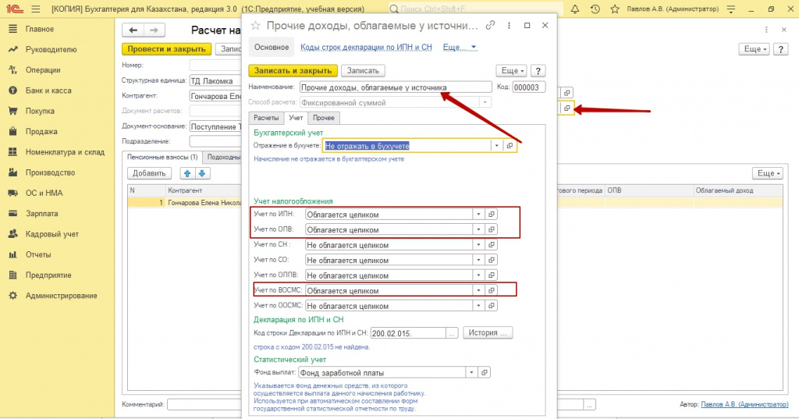Click Записать и закрыть button

pyautogui.click(x=293, y=71)
